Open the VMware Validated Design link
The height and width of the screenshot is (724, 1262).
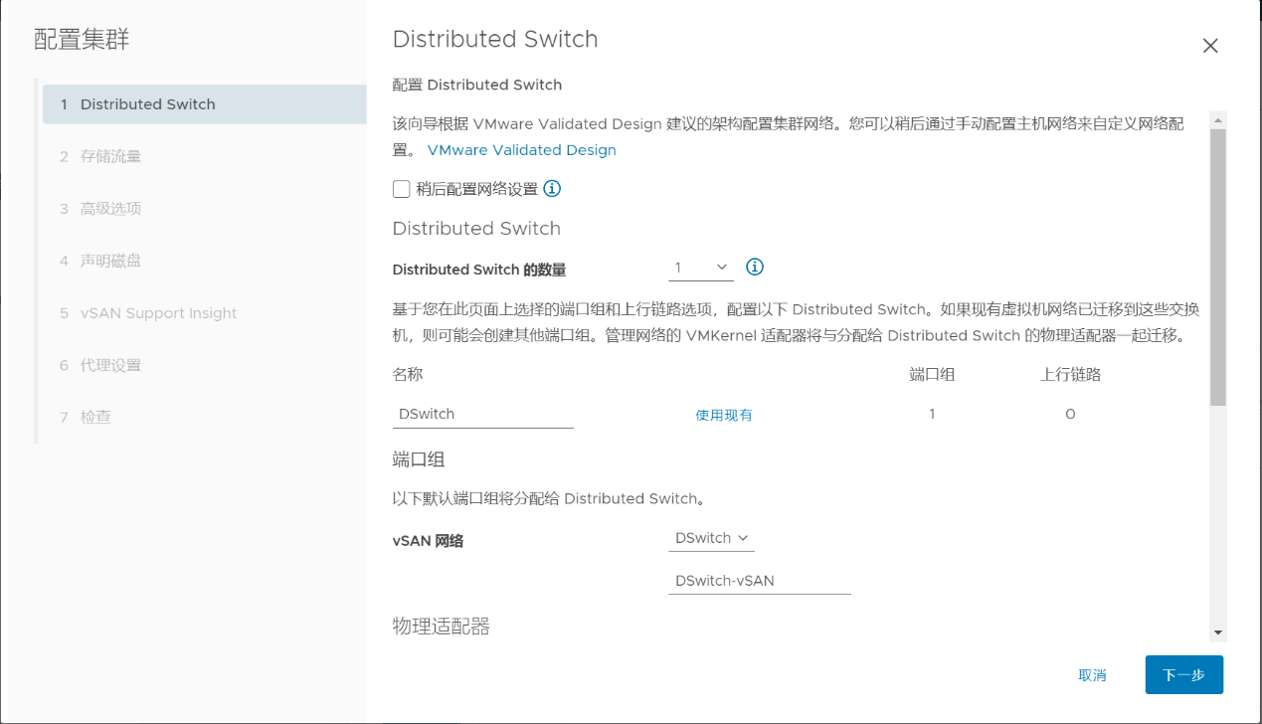pos(522,150)
